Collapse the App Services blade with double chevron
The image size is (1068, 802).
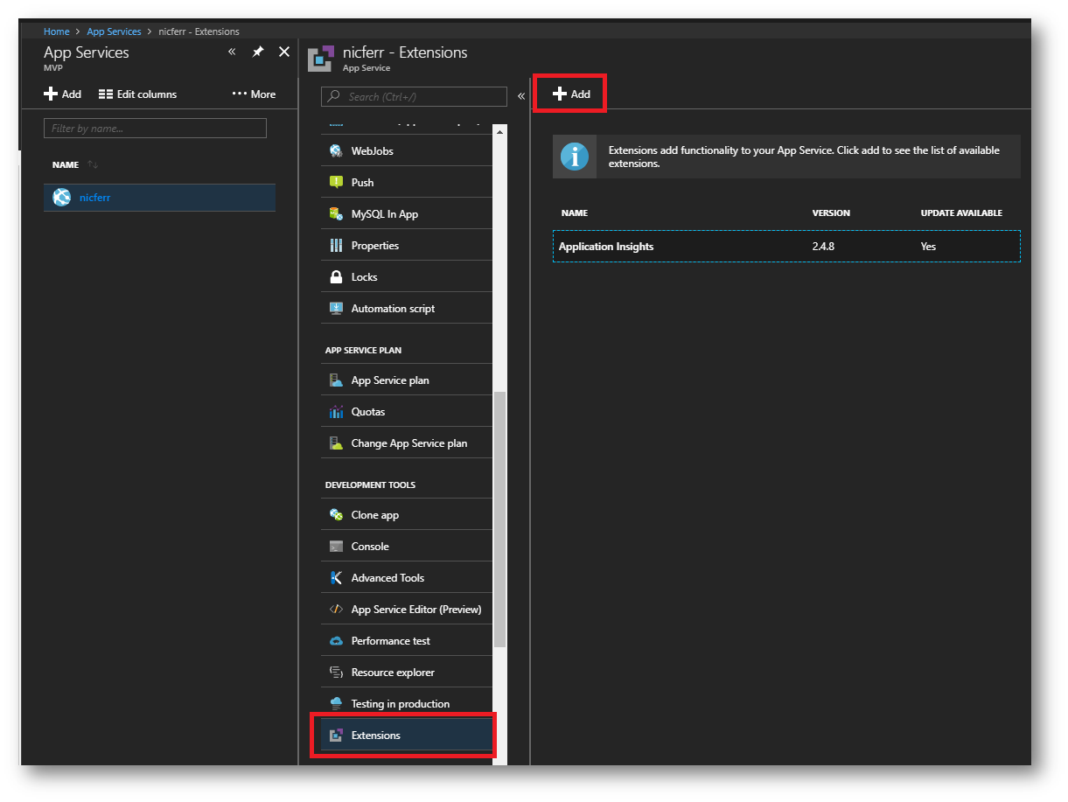[232, 52]
